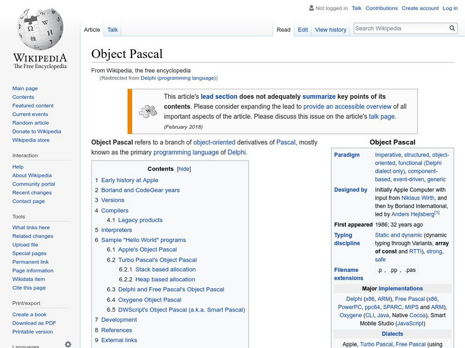Viewport: 465px width, 348px height.
Task: Click Download as PDF
Action: click(x=34, y=323)
